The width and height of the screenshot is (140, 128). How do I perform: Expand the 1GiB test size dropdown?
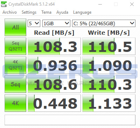56,23
